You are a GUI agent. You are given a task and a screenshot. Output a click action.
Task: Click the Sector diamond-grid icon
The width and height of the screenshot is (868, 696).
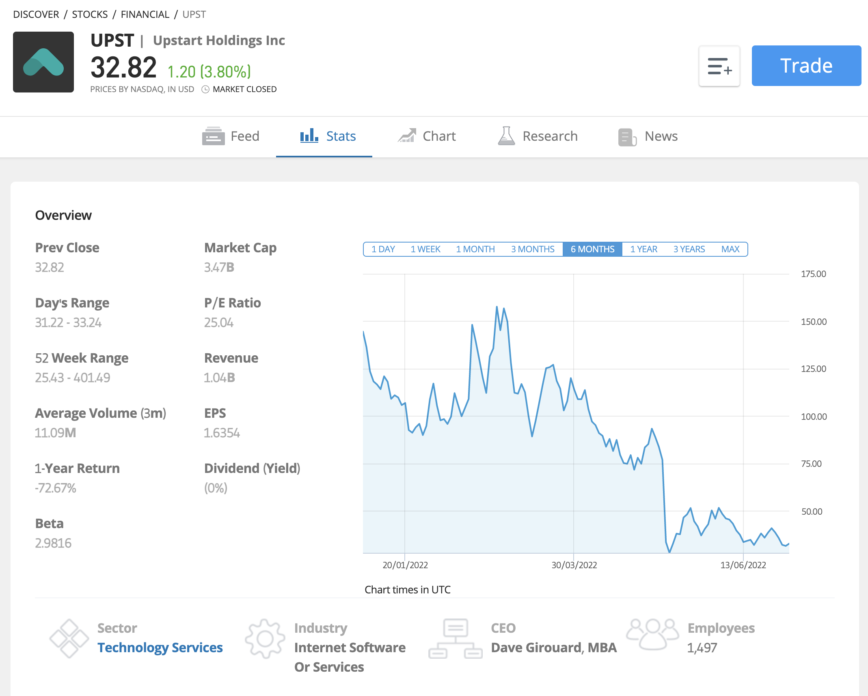tap(69, 638)
